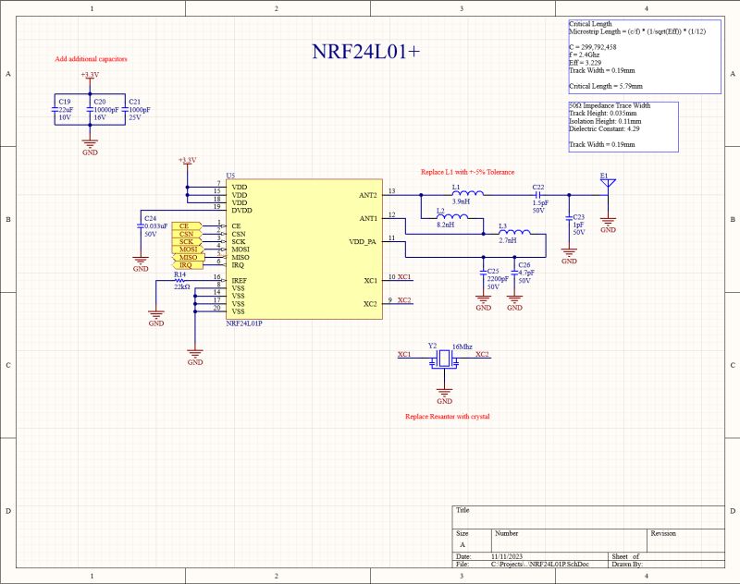Select the 16Mhz crystal symbol Y2
Viewport: 740px width, 584px height.
click(x=446, y=360)
